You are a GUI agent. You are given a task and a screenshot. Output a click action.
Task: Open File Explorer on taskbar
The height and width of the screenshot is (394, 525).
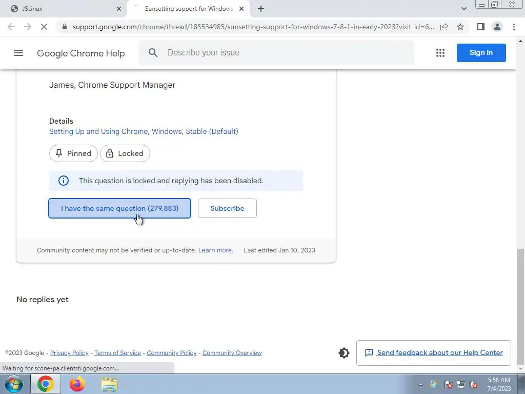pos(109,384)
